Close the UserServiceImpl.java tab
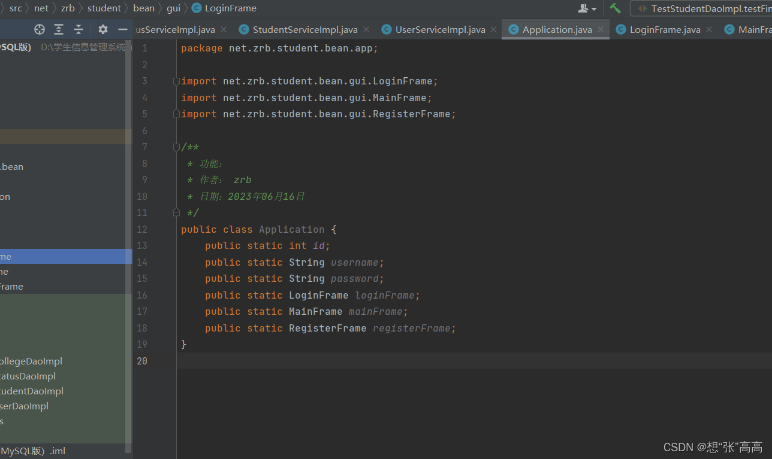This screenshot has height=459, width=772. [x=493, y=29]
